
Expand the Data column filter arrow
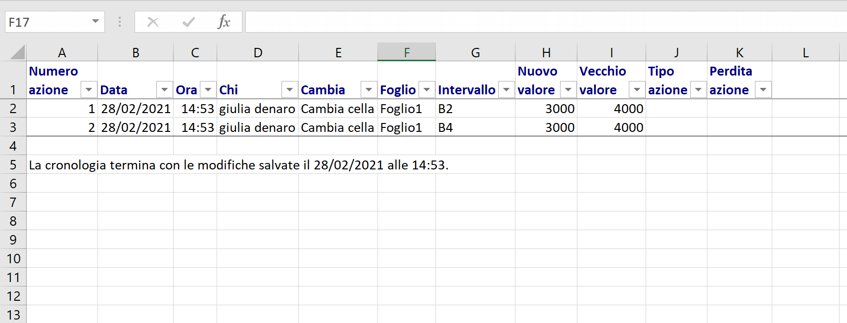tap(164, 89)
